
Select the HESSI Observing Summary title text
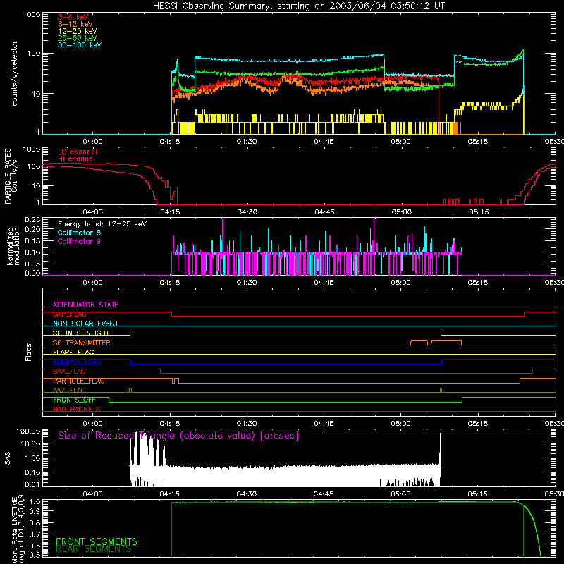(298, 6)
